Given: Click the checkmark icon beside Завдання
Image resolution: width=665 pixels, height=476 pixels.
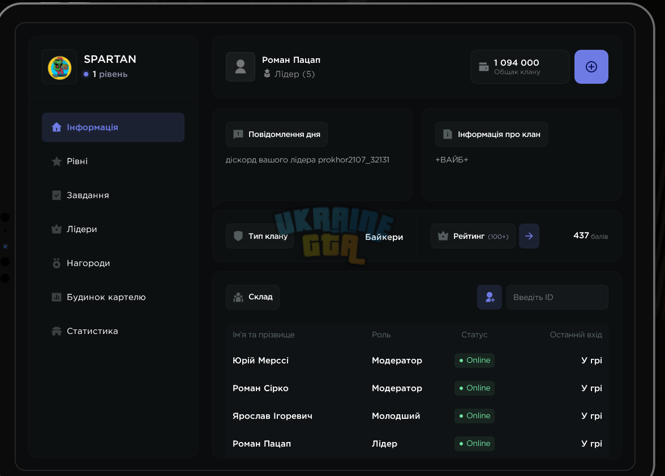Looking at the screenshot, I should coord(57,195).
